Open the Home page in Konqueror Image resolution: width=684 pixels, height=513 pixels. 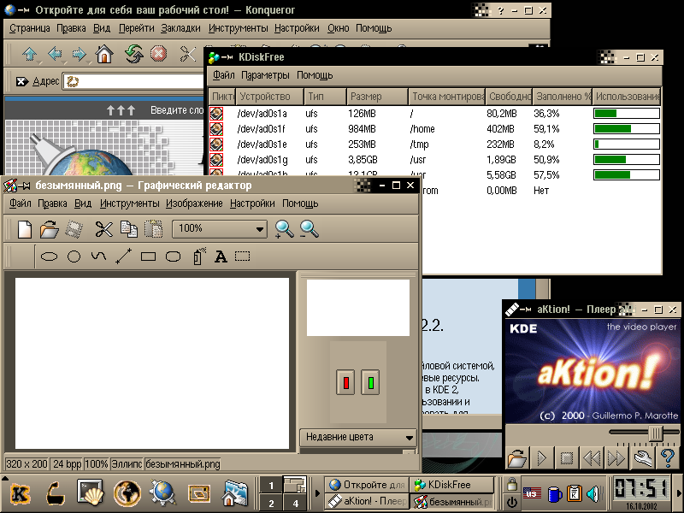pos(104,55)
